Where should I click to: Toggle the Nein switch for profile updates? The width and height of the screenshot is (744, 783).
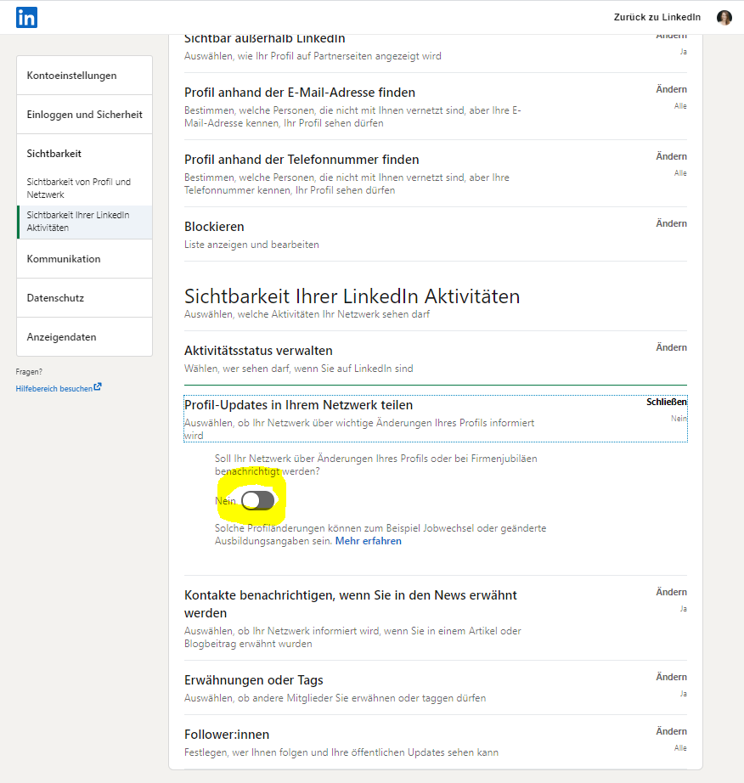coord(257,500)
